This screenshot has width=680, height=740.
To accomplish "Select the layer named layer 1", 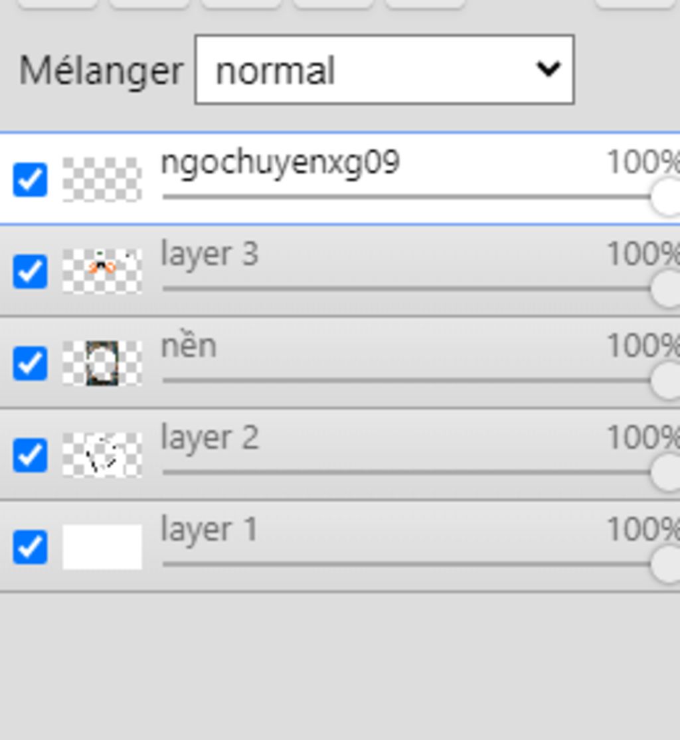I will (209, 530).
